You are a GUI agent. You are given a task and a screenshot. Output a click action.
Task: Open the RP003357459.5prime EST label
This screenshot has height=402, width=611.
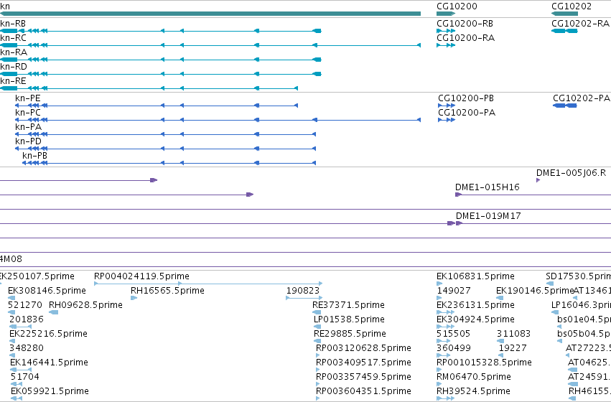click(x=363, y=378)
